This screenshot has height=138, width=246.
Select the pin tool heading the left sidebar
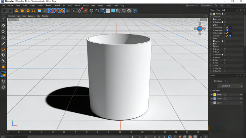click(x=3, y=19)
